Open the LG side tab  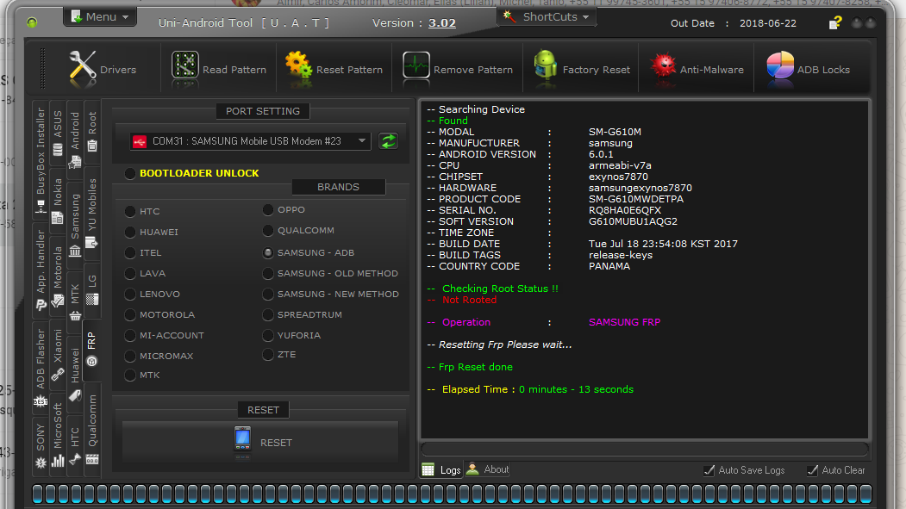92,290
